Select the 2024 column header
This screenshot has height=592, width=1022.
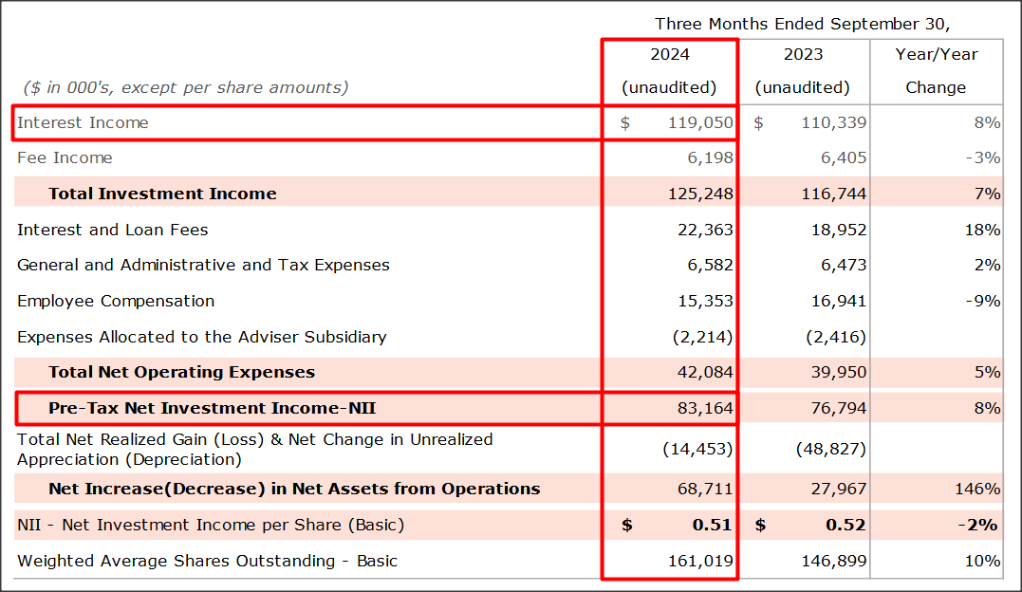point(669,54)
